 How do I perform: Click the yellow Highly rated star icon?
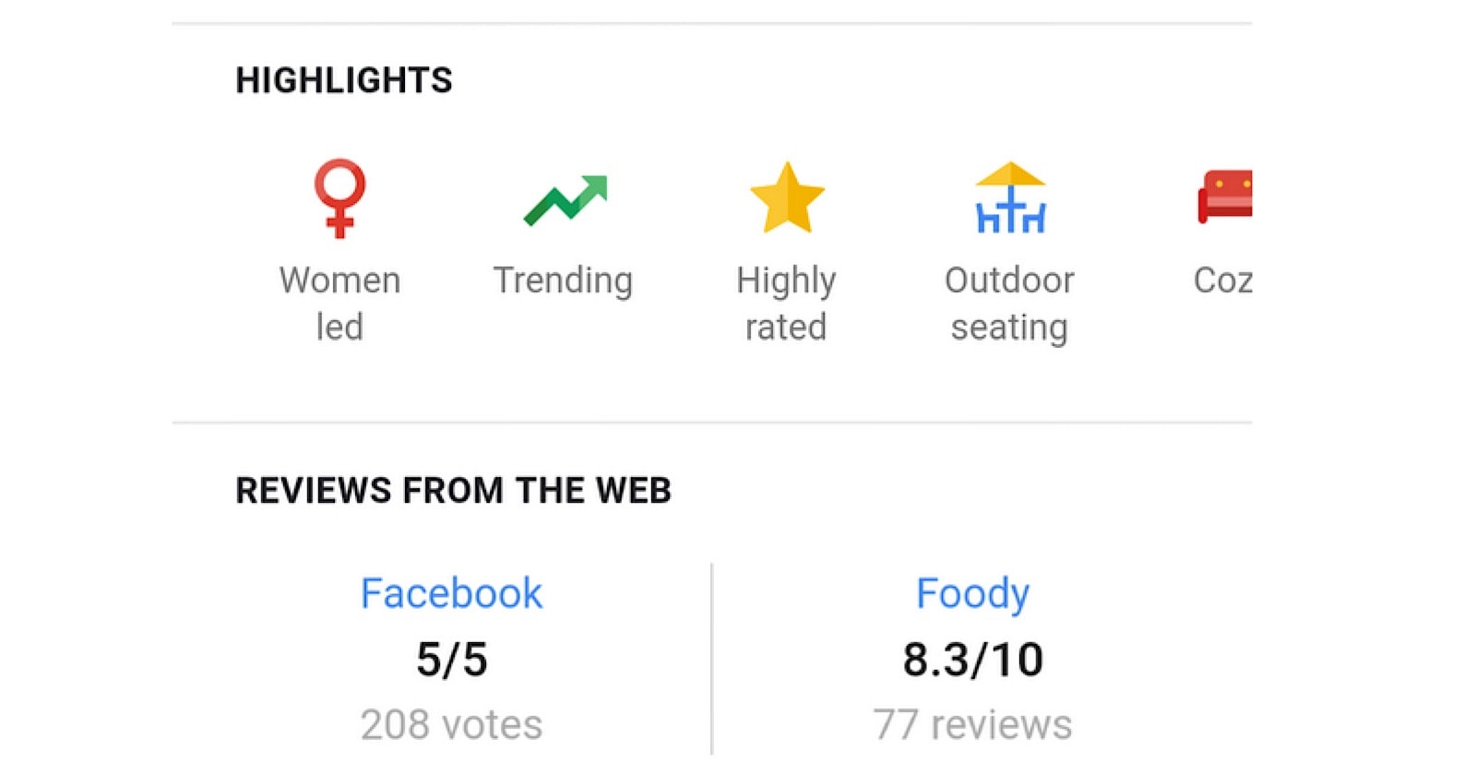787,197
